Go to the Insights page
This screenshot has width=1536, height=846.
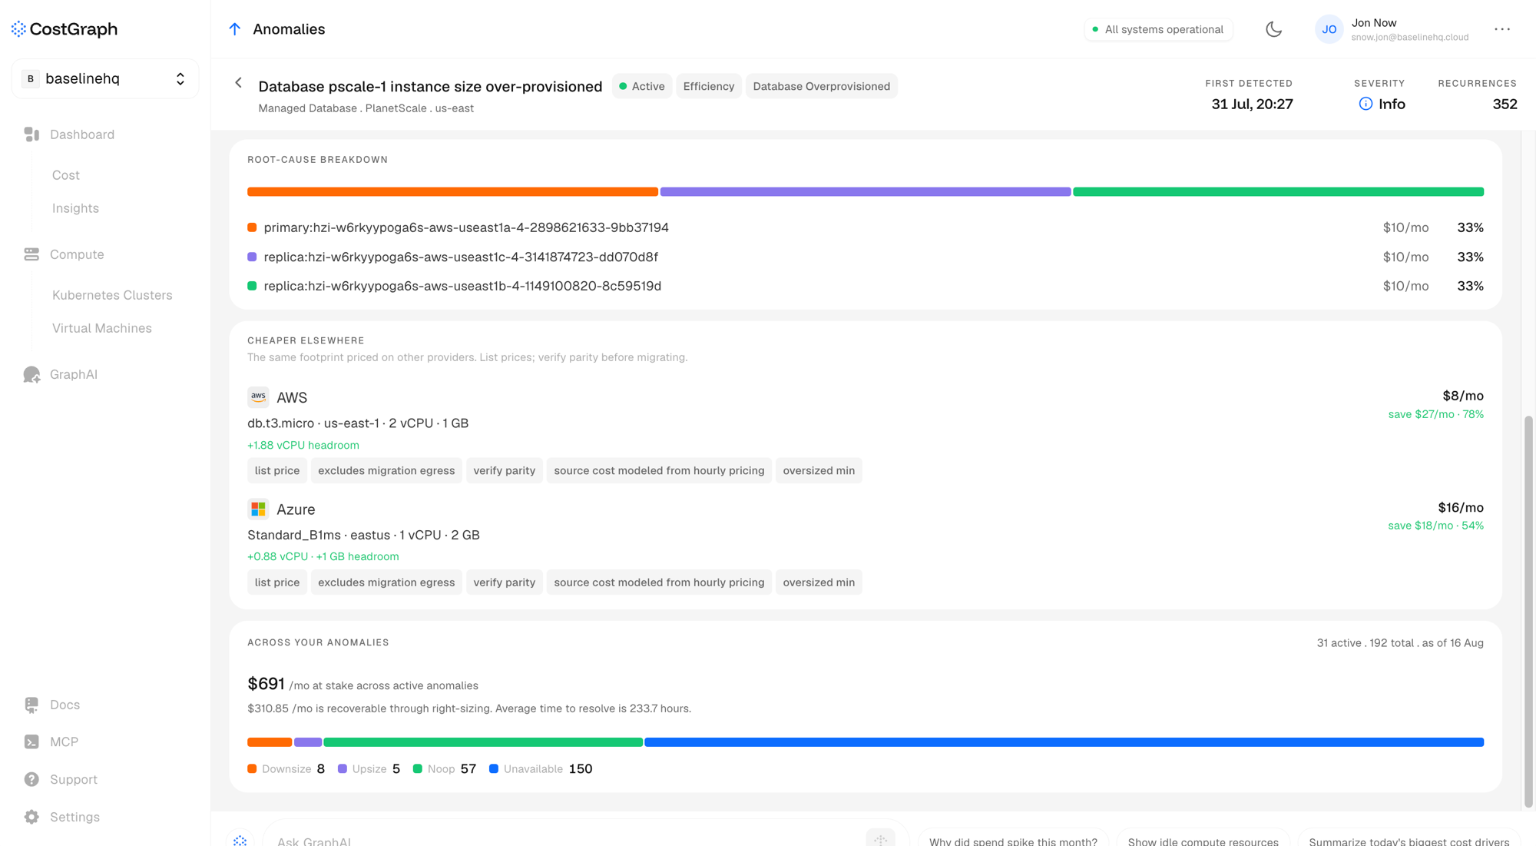[x=75, y=208]
